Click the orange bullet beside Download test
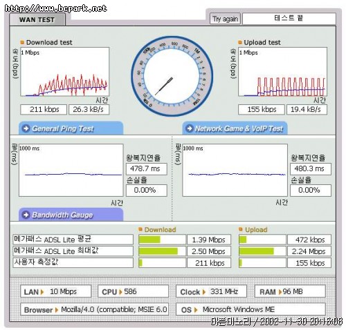The height and width of the screenshot is (330, 346). [x=22, y=42]
